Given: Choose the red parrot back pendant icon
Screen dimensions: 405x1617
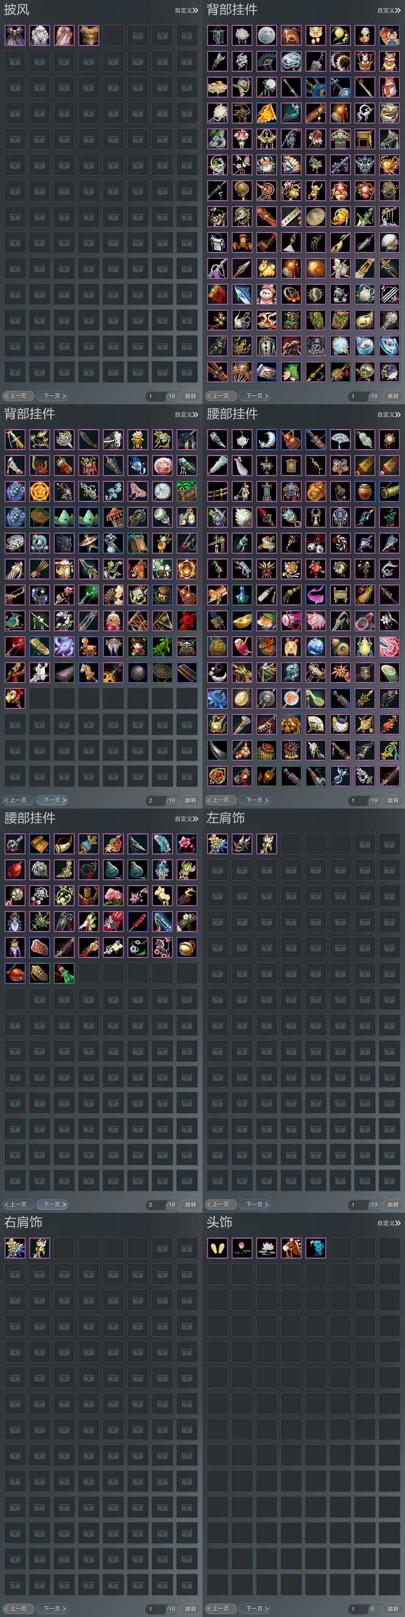Looking at the screenshot, I should (15, 697).
